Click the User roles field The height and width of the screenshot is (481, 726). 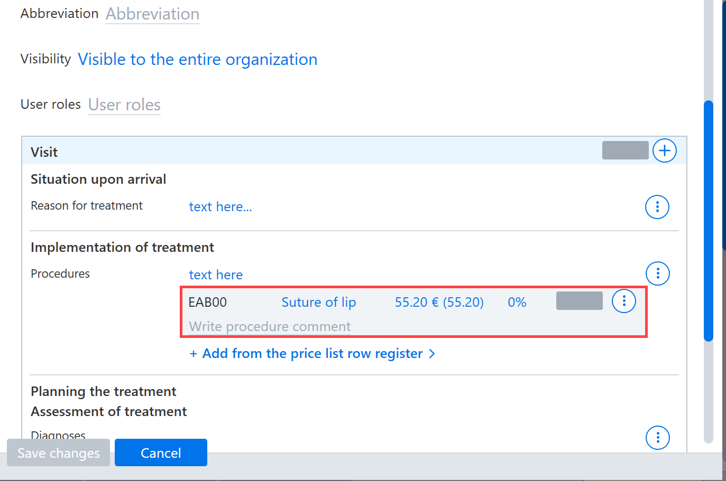tap(124, 105)
